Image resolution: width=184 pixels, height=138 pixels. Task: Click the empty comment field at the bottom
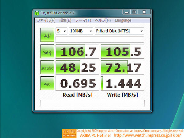point(92,103)
